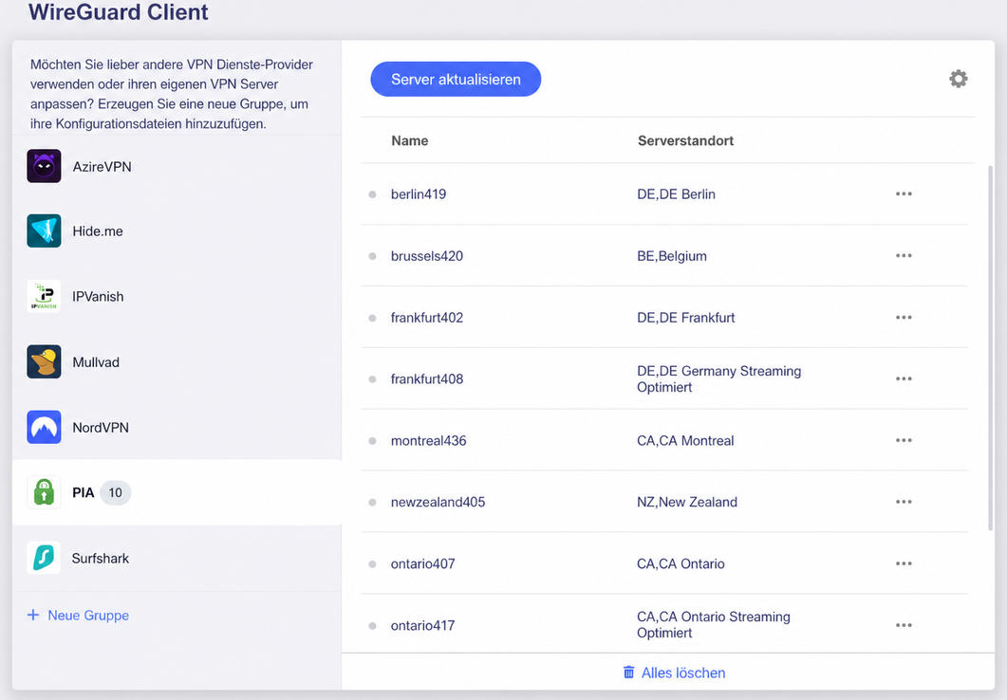The image size is (1007, 700).
Task: Click the trash can icon beside Alles löschen
Action: (628, 672)
